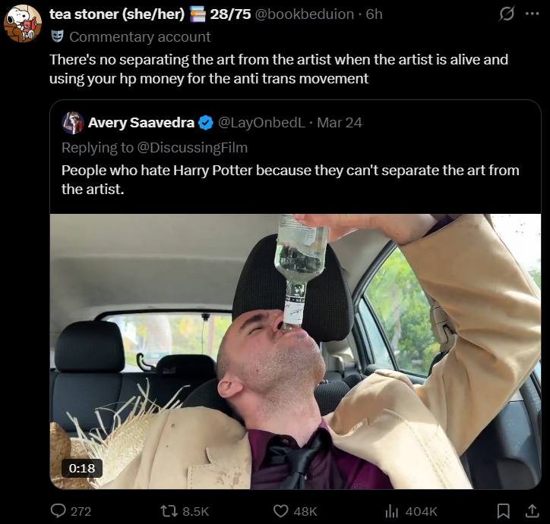
Task: Open the three-dot more options menu
Action: pyautogui.click(x=531, y=14)
